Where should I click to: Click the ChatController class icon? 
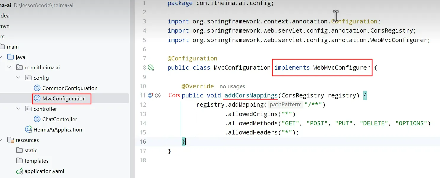click(x=37, y=119)
